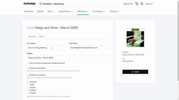
Task: Click the info icon beside social sharing hint
Action: (x=28, y=96)
